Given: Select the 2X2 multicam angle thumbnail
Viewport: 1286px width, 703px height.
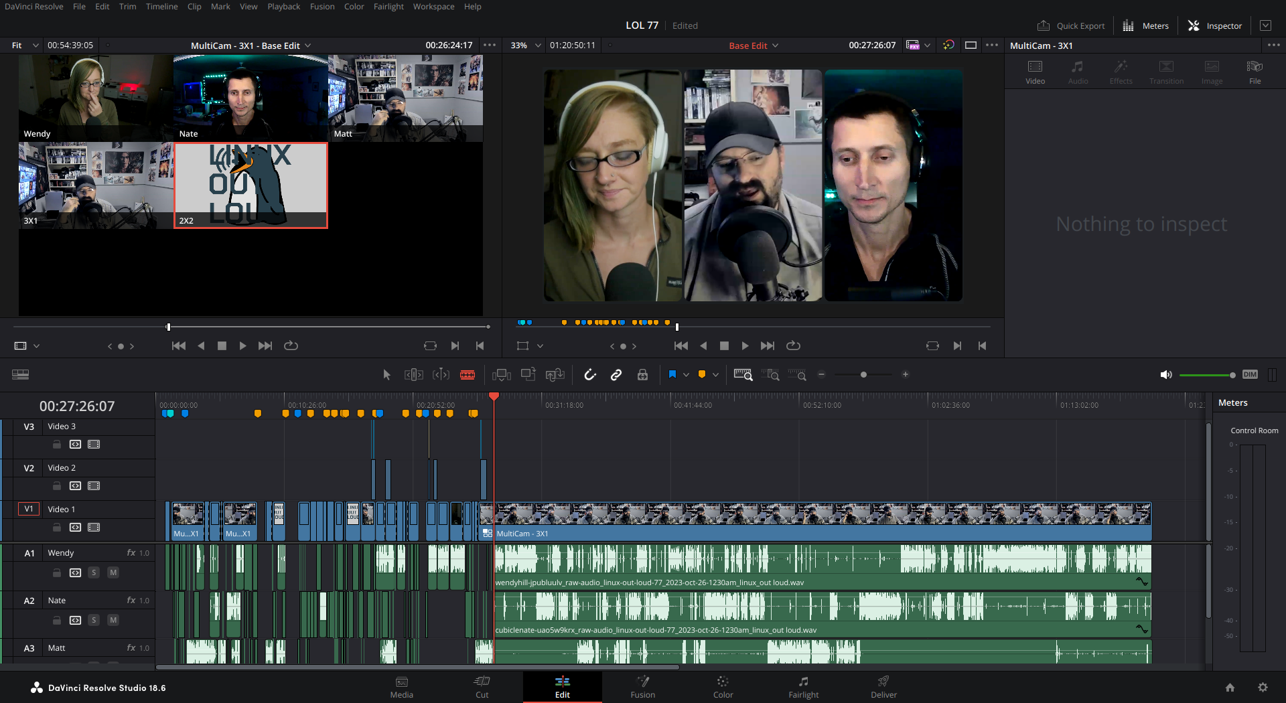Looking at the screenshot, I should click(x=251, y=185).
